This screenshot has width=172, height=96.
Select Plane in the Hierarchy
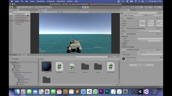19,24
